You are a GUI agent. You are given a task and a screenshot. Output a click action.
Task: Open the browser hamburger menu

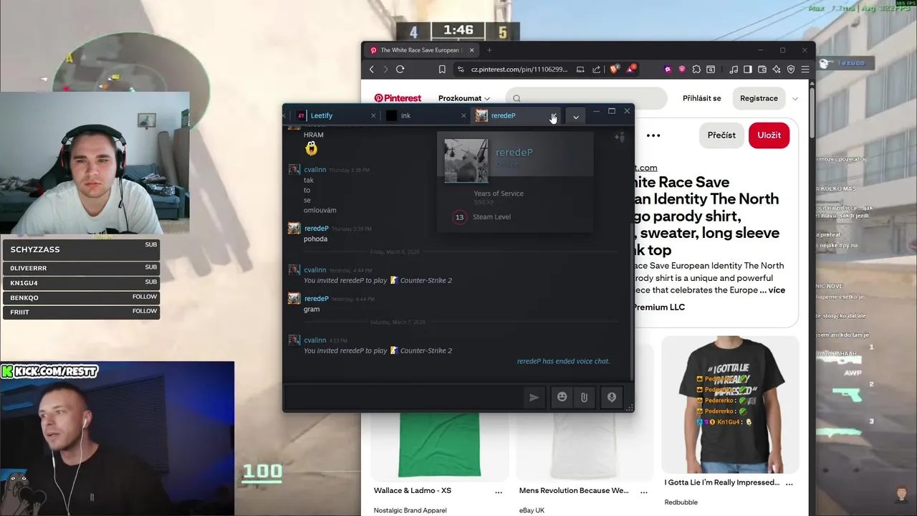(x=805, y=70)
